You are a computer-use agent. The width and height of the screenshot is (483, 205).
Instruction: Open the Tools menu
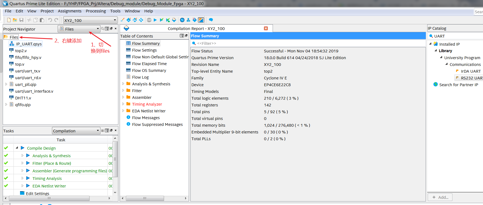(x=115, y=11)
